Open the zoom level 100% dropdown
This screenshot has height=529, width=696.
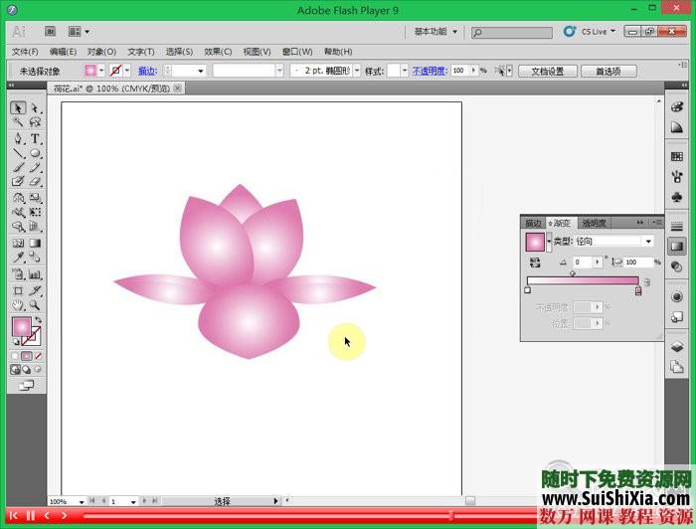82,501
